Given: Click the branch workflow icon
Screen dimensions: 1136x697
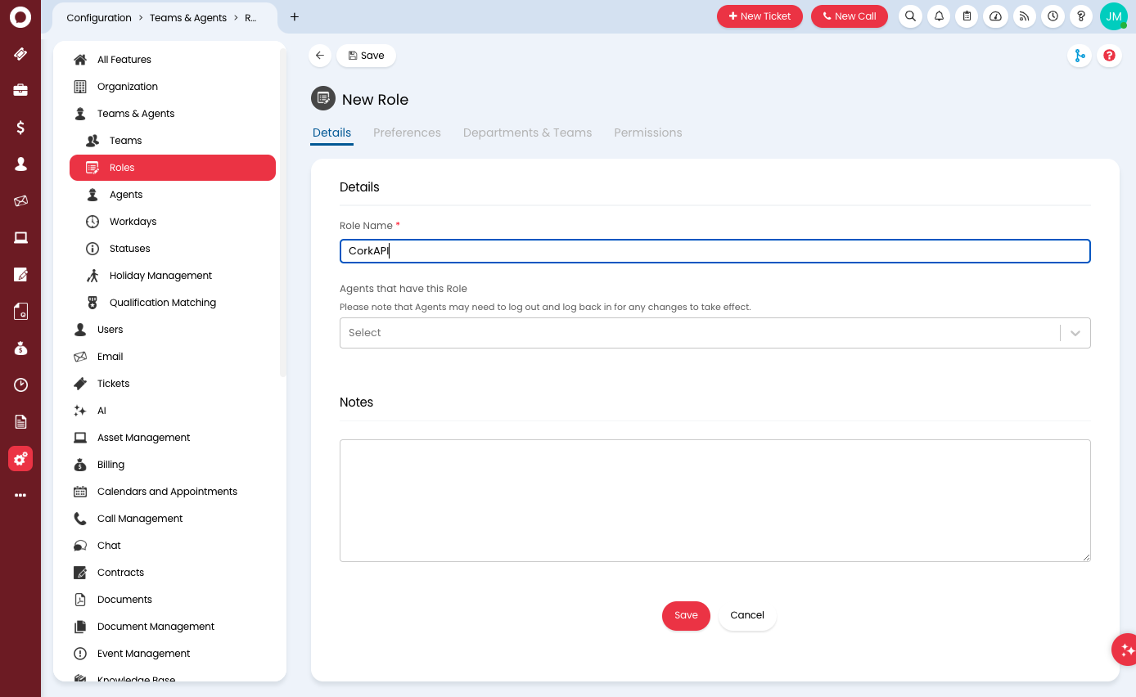Looking at the screenshot, I should tap(1080, 56).
